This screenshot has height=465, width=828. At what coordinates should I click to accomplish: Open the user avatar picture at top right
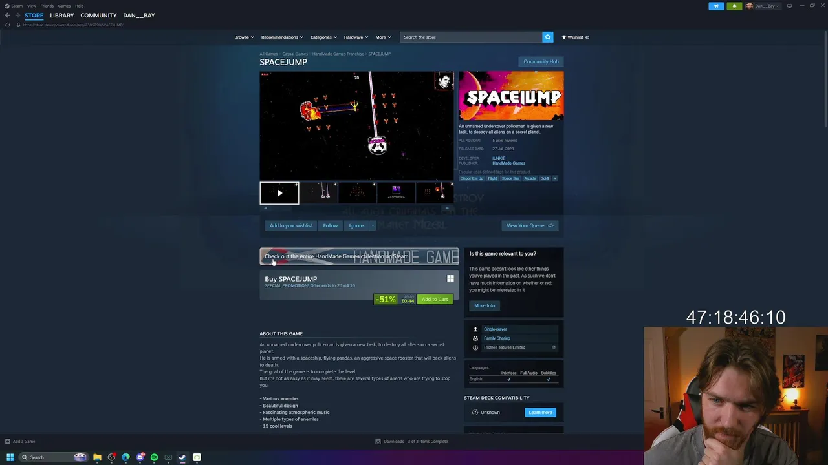coord(749,6)
